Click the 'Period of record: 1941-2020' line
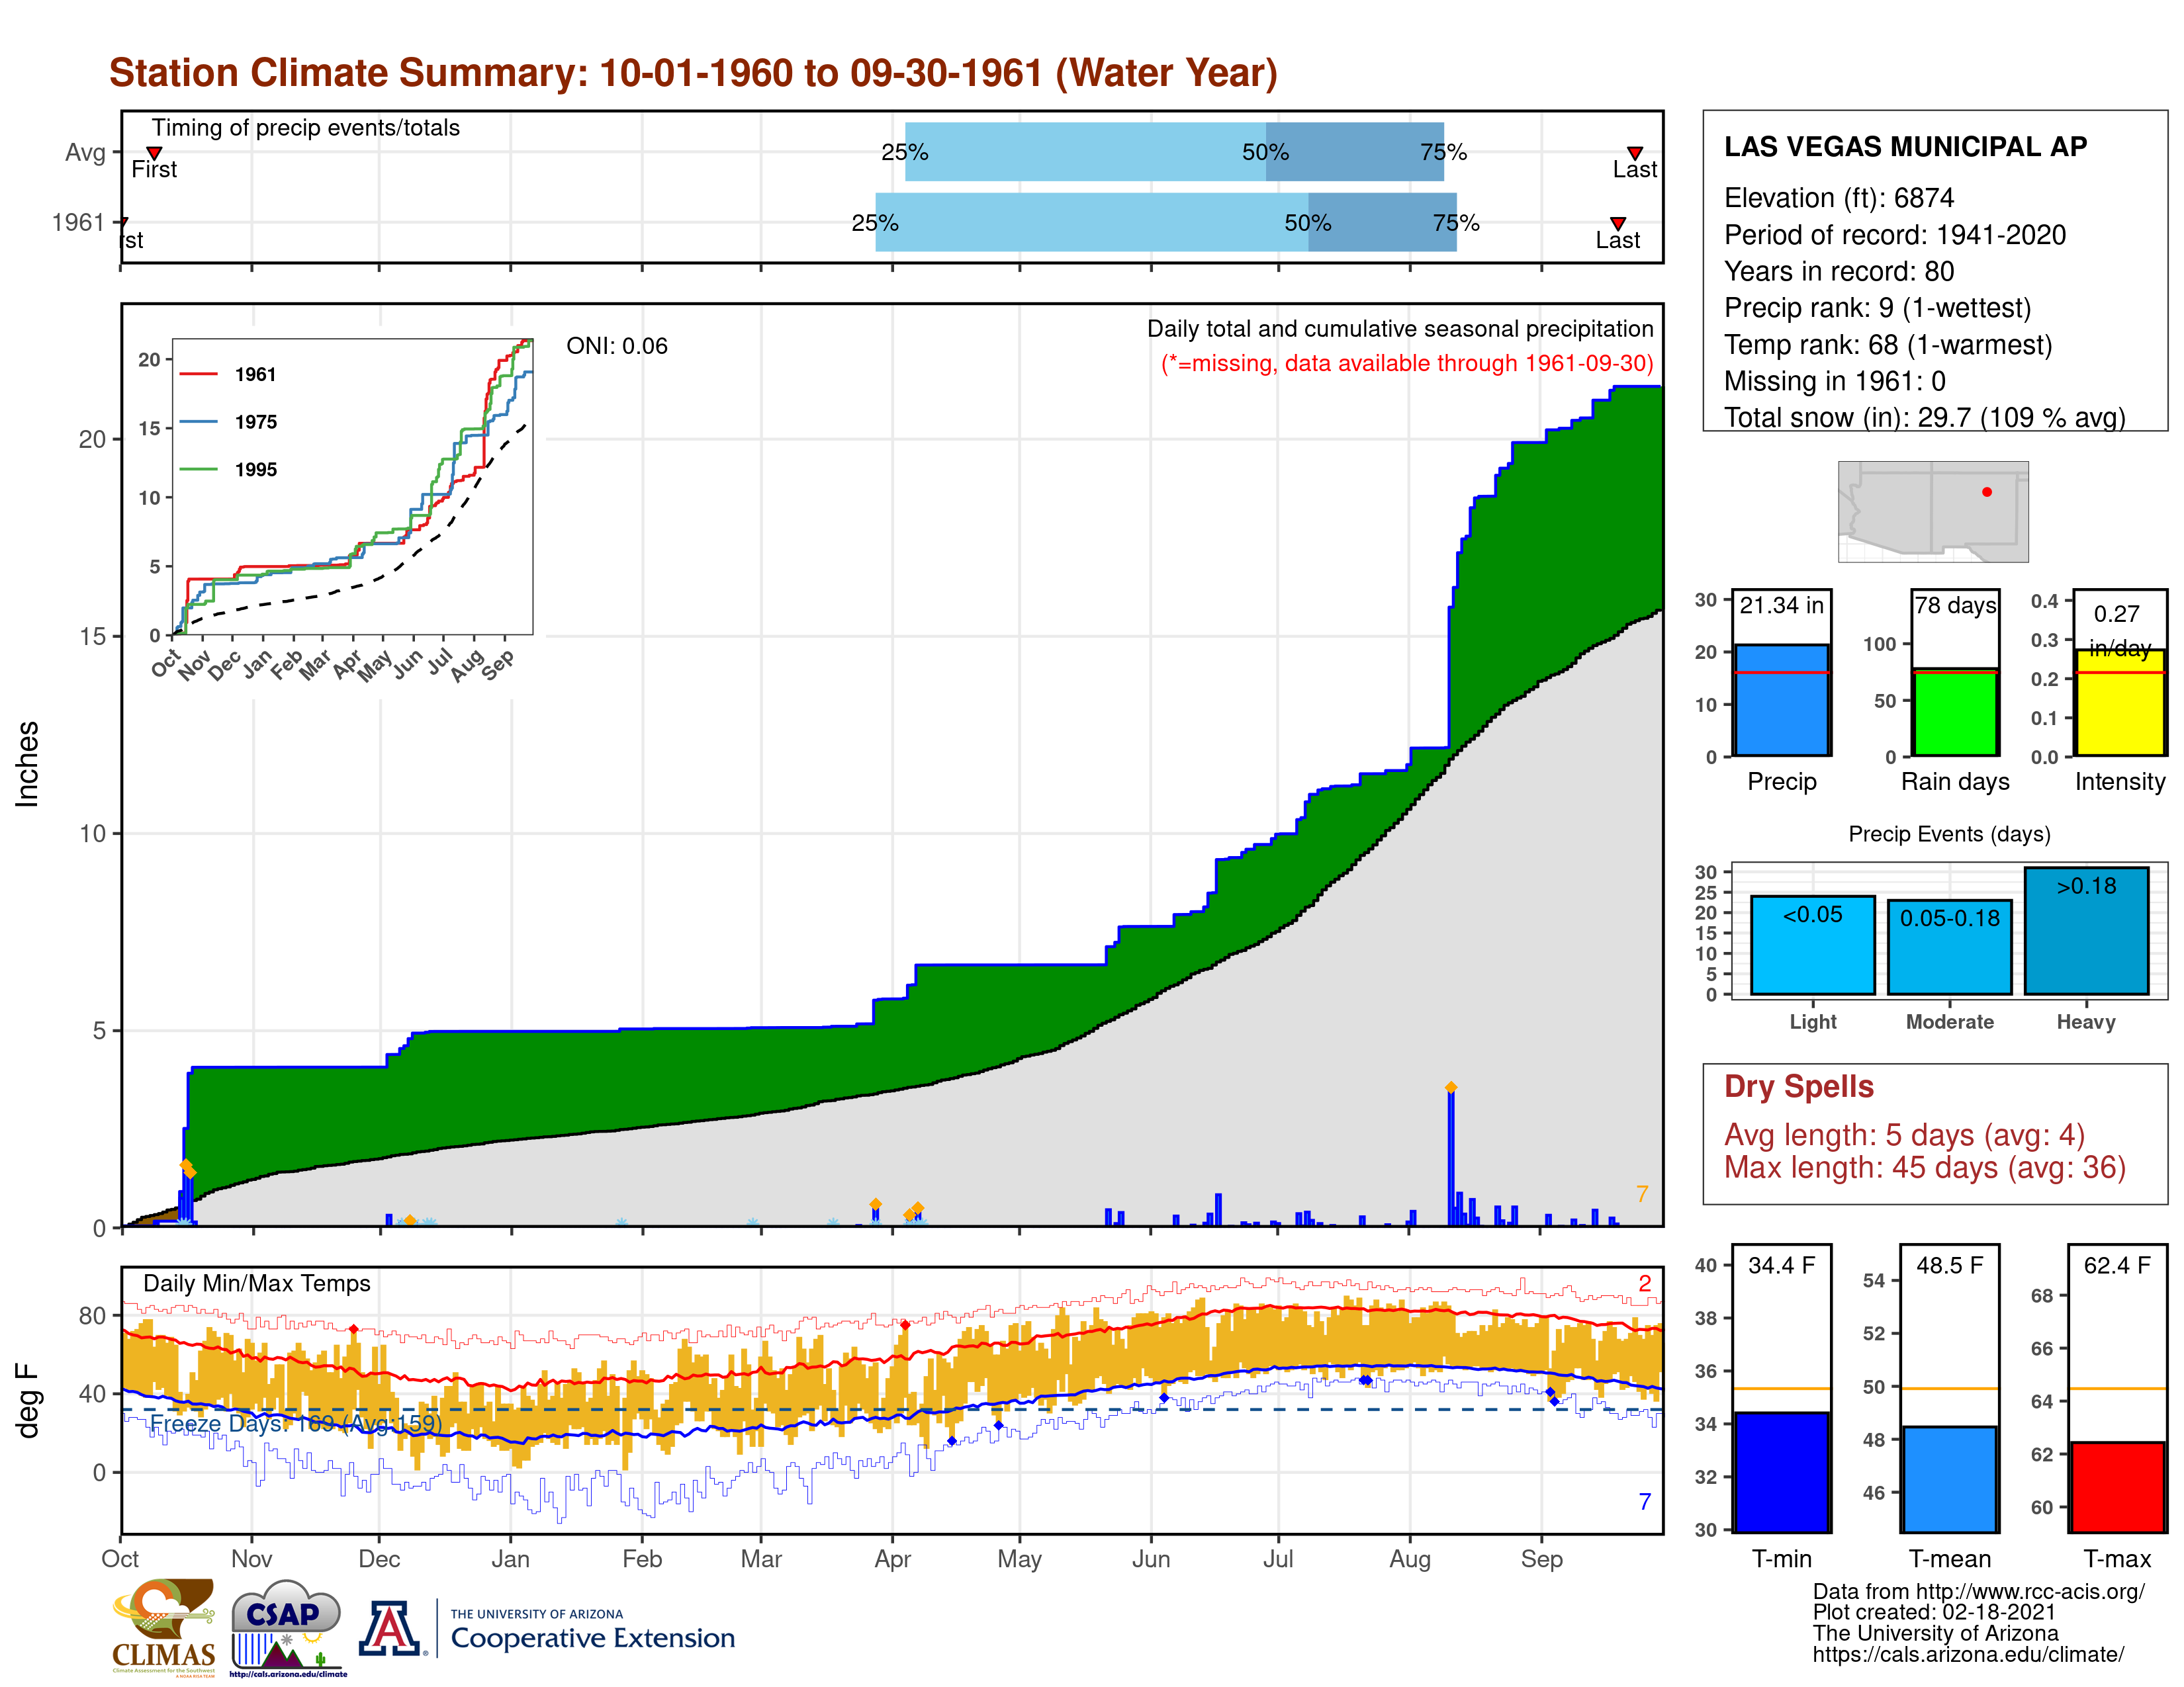 click(x=1895, y=235)
